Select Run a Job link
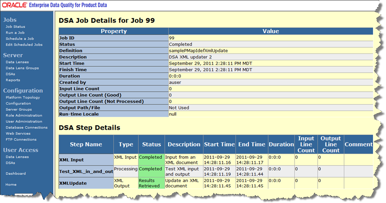 point(15,33)
